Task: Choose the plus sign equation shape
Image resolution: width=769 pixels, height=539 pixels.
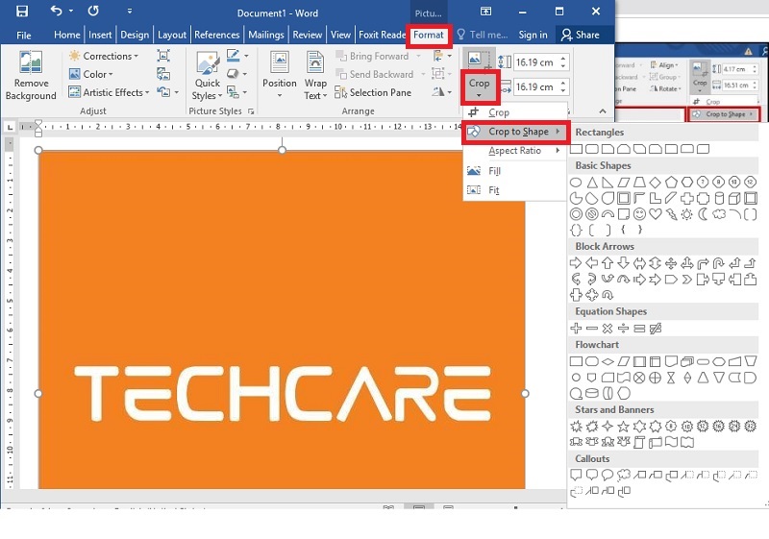Action: point(577,328)
